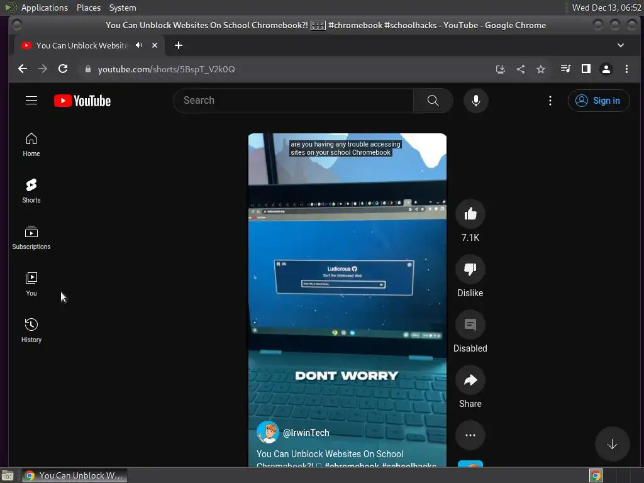Click the YouTube search field

point(293,101)
